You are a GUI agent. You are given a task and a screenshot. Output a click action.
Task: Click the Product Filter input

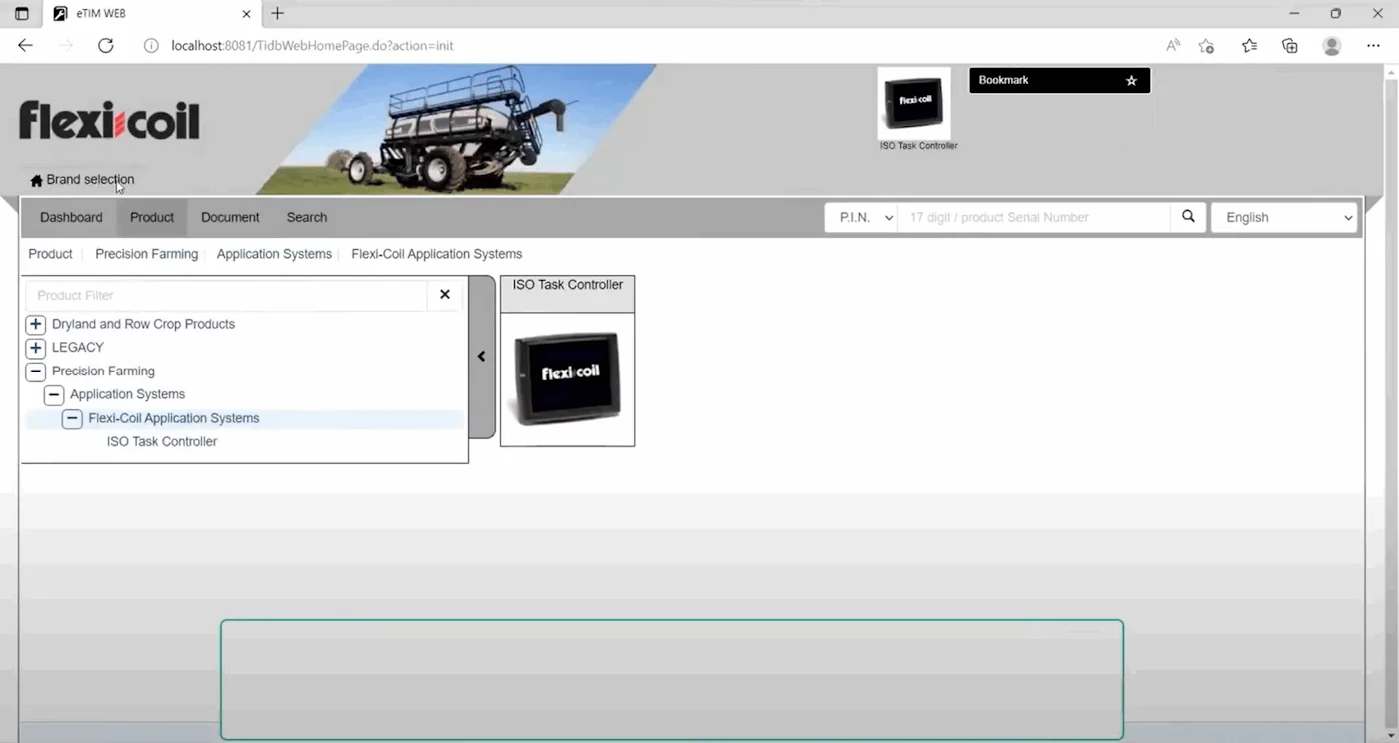click(x=227, y=295)
